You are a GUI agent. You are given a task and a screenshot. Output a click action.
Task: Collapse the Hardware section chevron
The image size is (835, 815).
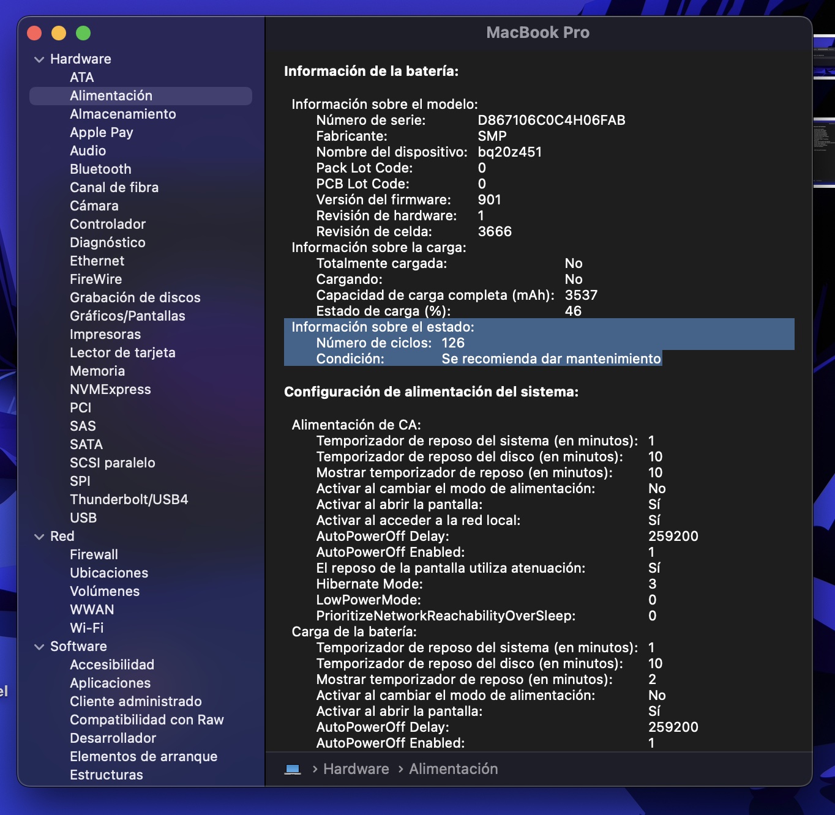pos(39,59)
